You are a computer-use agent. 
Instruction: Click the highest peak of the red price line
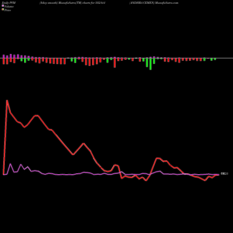(7, 100)
